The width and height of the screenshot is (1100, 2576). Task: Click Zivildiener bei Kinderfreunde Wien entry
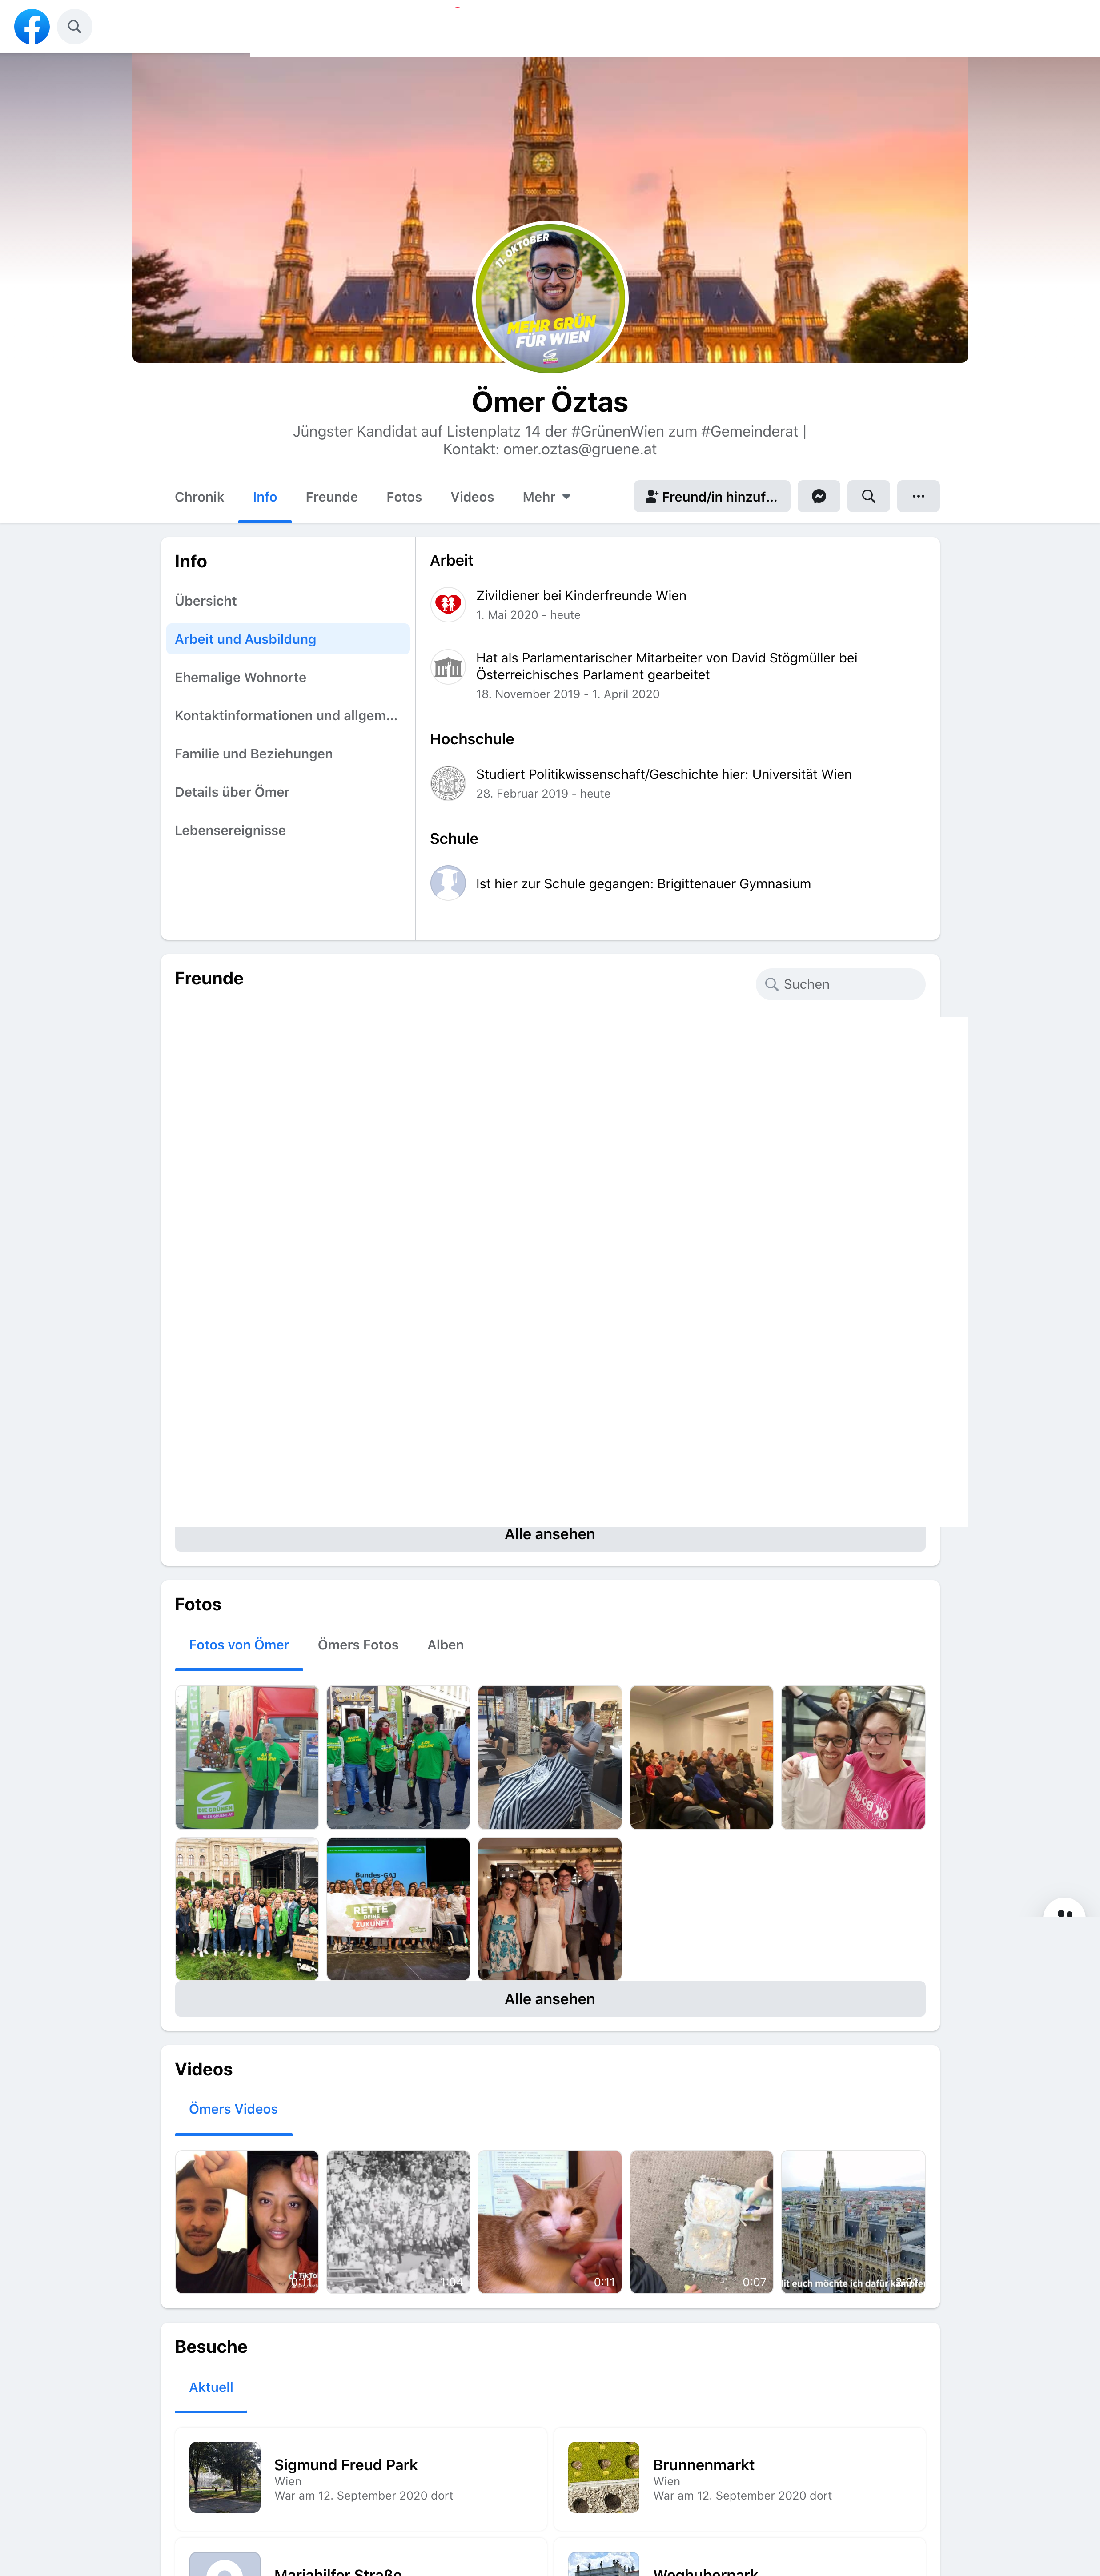(x=581, y=596)
